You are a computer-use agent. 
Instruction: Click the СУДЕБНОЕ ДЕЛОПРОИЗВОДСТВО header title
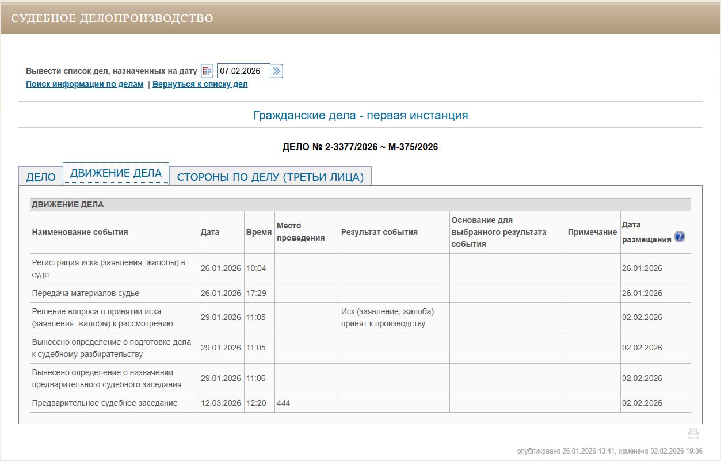112,18
